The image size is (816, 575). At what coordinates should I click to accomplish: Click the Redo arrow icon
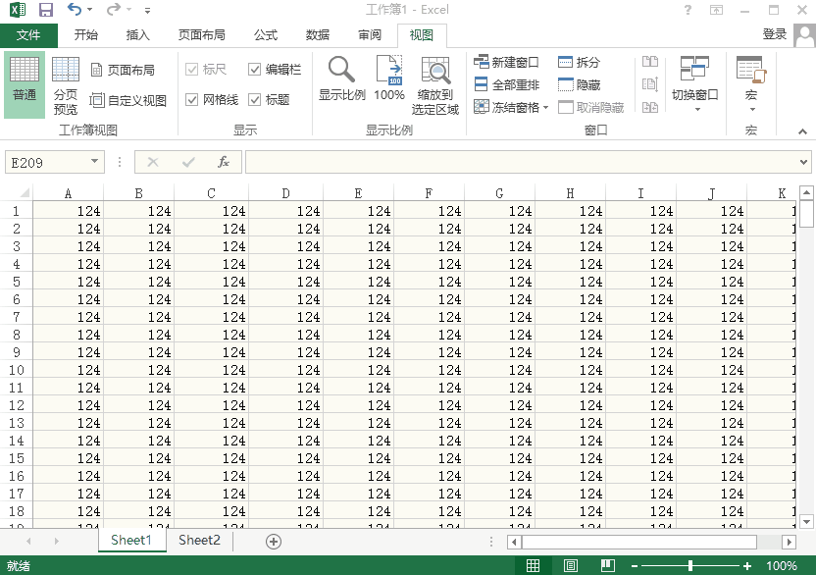[x=113, y=9]
